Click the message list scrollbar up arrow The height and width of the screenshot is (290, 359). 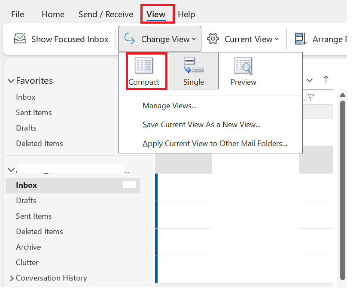click(x=343, y=95)
